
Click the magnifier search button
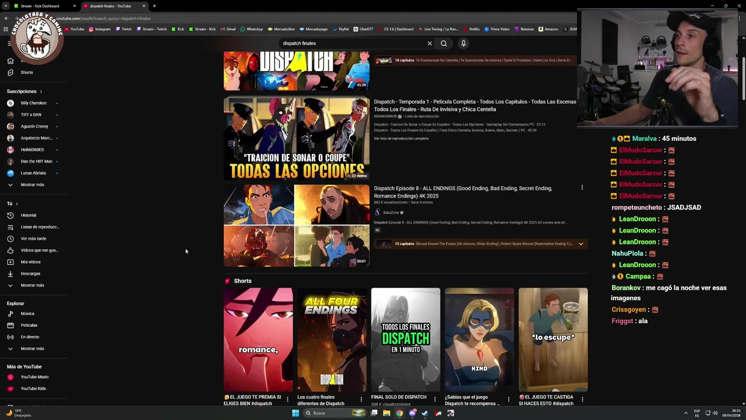point(444,43)
